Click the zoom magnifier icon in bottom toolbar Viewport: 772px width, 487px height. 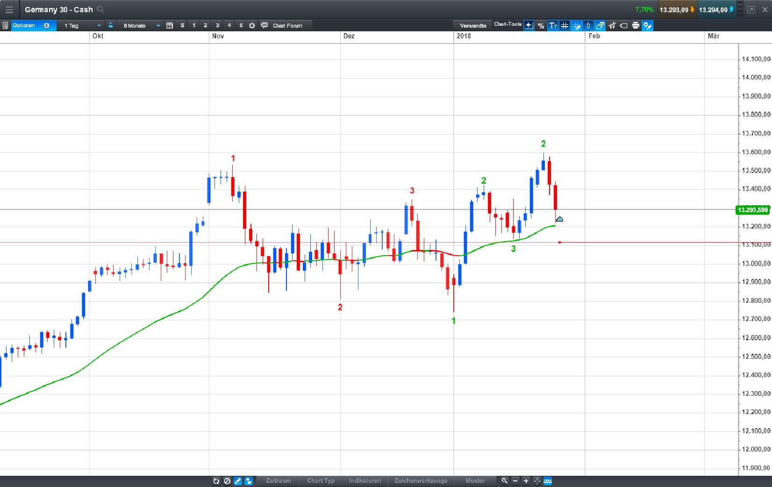505,481
